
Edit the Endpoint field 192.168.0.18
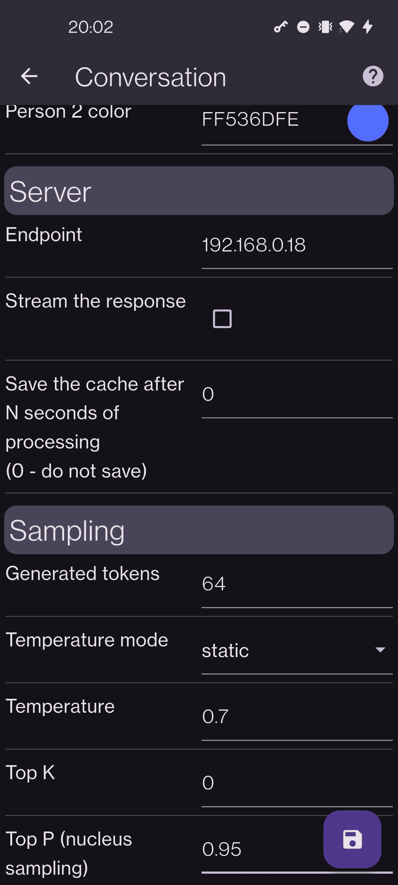point(297,245)
